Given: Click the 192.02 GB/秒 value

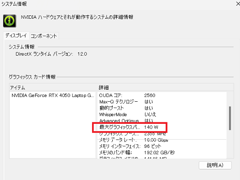Looking at the screenshot, I should (x=159, y=153).
